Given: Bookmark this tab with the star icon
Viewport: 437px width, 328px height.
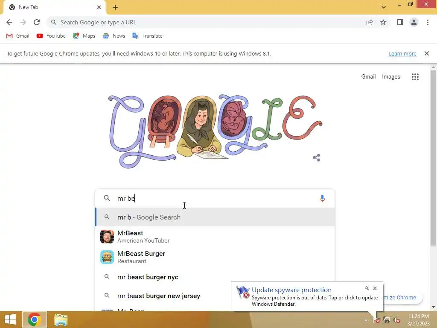Looking at the screenshot, I should [x=383, y=22].
